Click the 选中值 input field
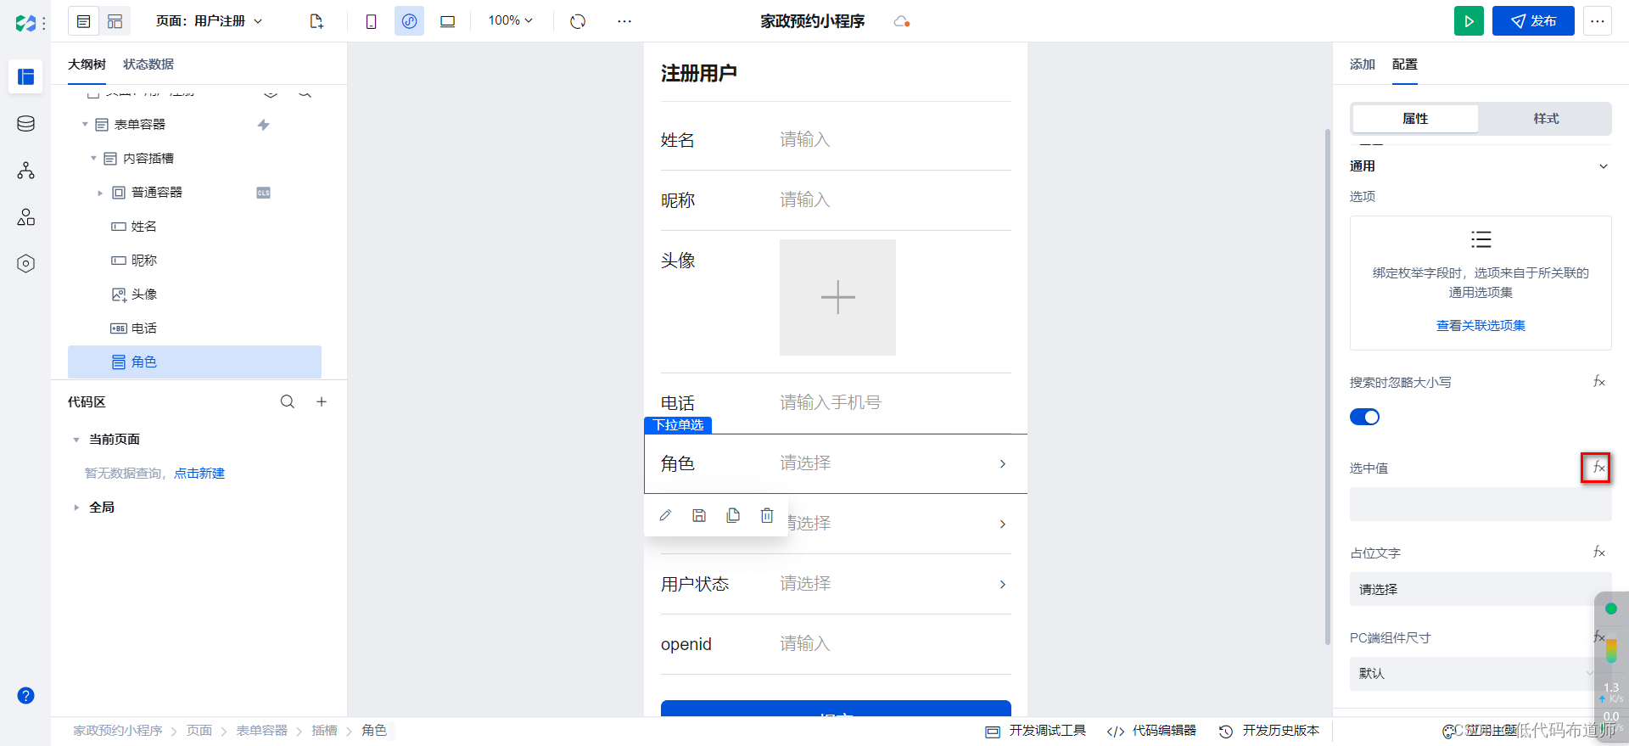 (1481, 504)
